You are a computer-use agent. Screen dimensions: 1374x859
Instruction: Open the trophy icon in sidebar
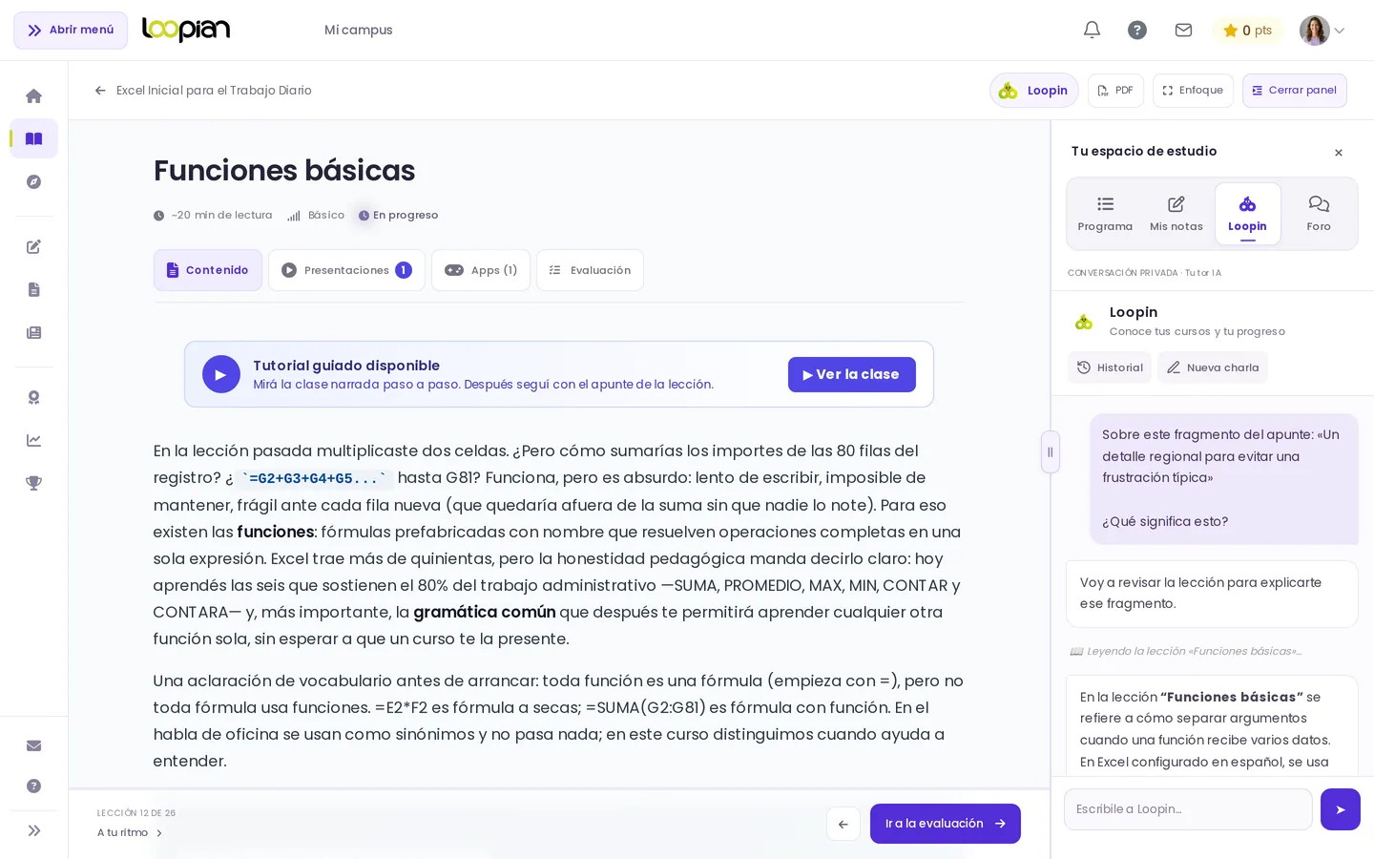pos(33,483)
